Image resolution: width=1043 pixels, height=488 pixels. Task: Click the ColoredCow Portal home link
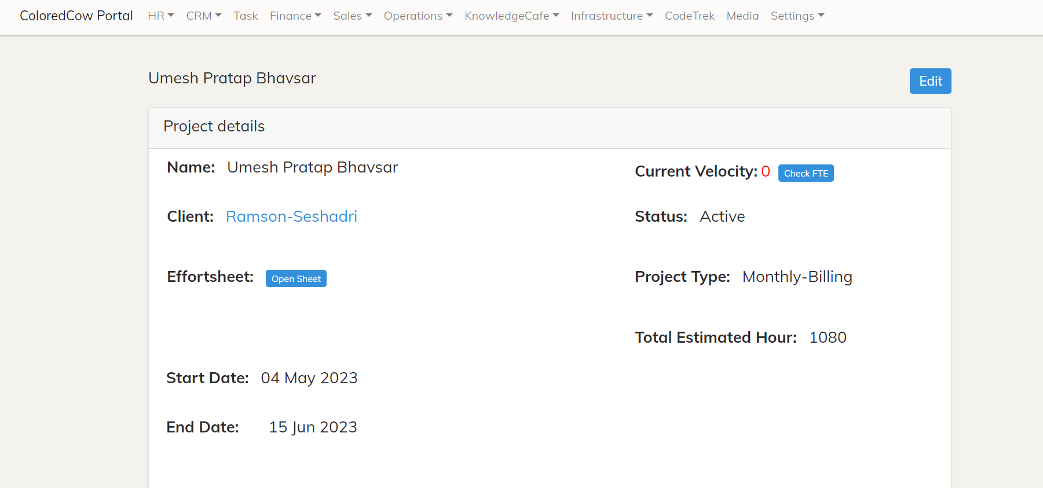[76, 16]
